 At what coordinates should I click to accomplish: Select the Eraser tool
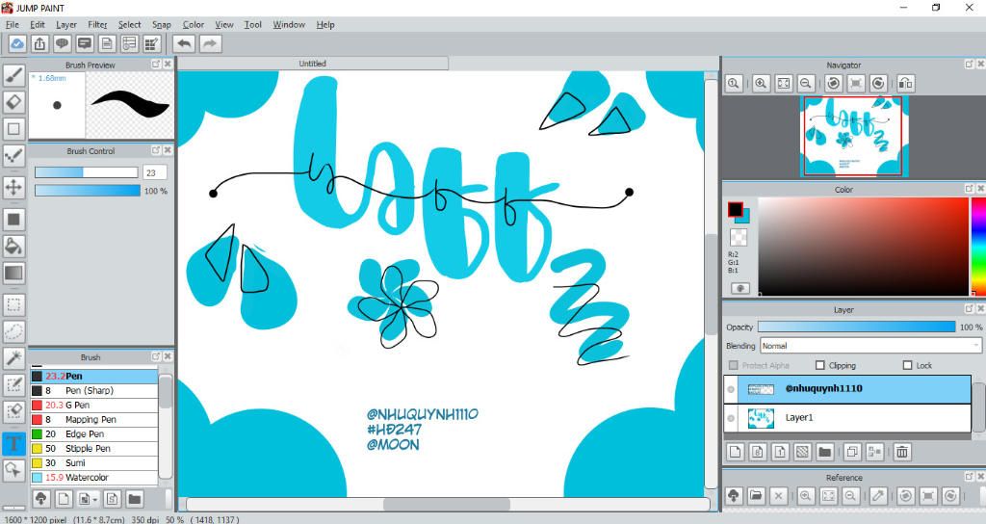[13, 102]
